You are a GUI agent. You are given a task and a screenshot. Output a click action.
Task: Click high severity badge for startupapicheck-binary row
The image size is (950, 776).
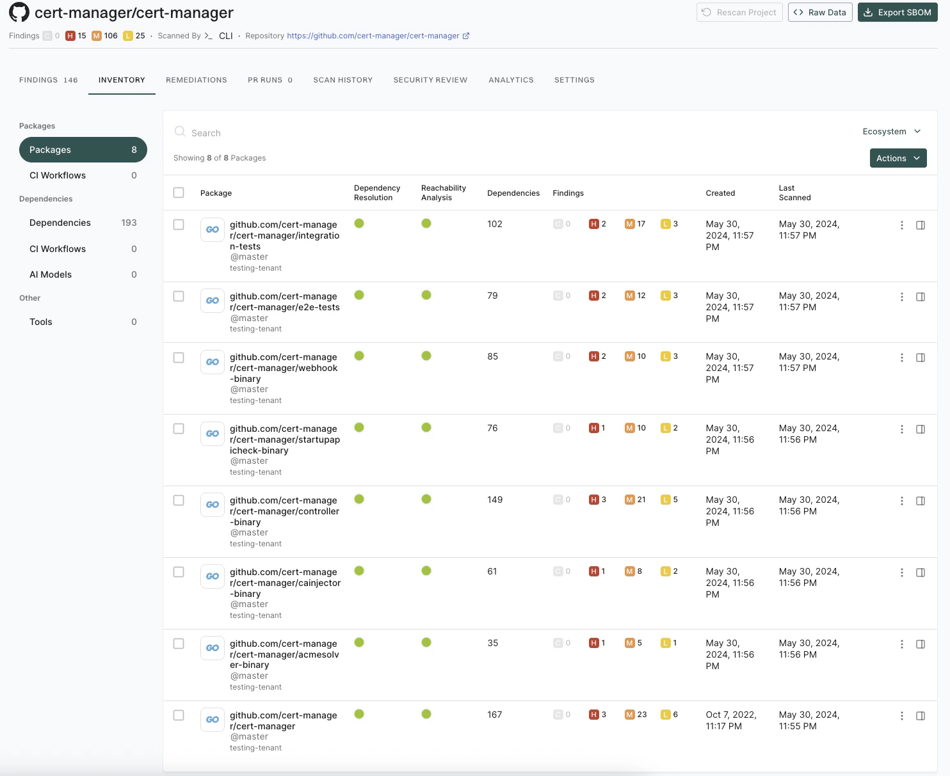coord(593,428)
